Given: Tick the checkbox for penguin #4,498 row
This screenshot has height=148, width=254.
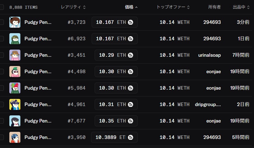Looking at the screenshot, I should click(x=2, y=72).
